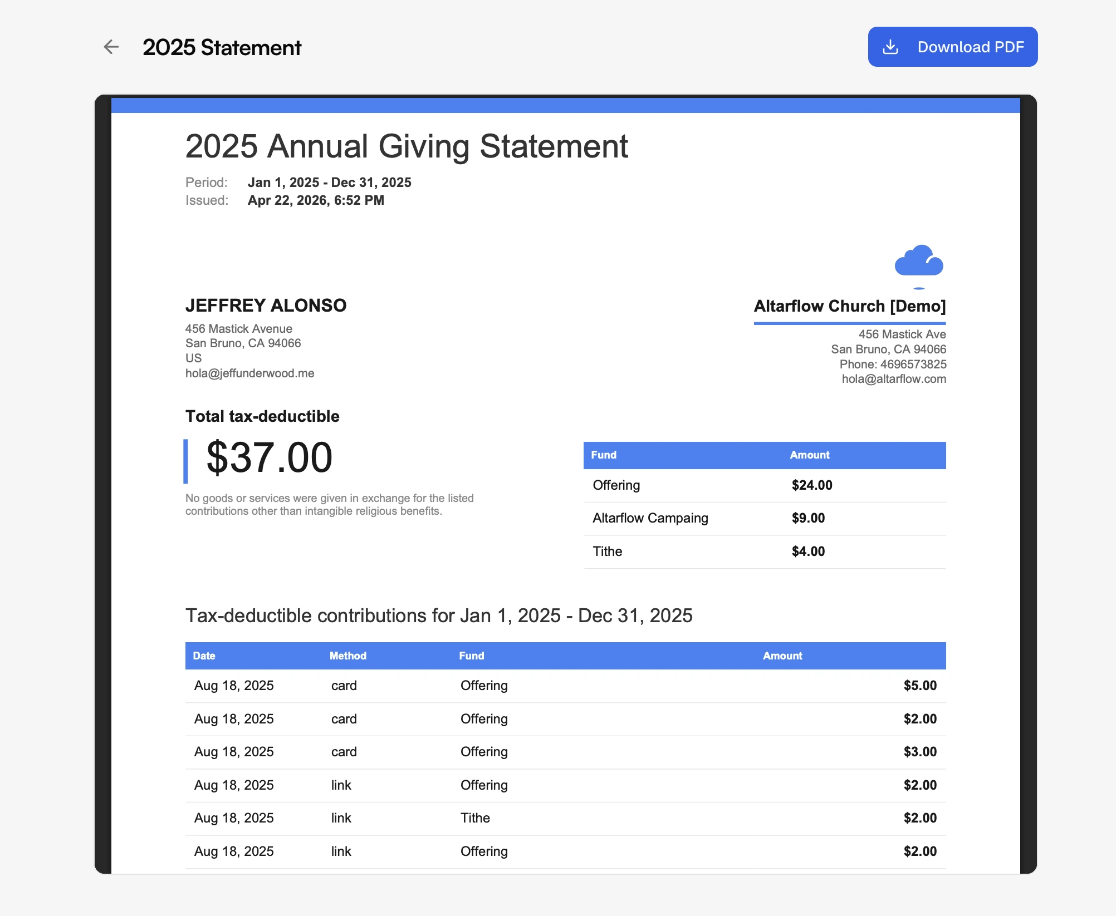Click the period "Jan 1, 2025 - Dec 31, 2025"
The image size is (1116, 916).
pyautogui.click(x=329, y=183)
